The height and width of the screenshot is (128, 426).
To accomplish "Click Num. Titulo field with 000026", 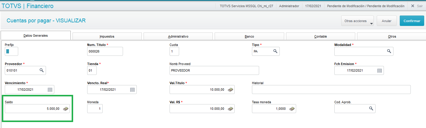I will pyautogui.click(x=105, y=51).
